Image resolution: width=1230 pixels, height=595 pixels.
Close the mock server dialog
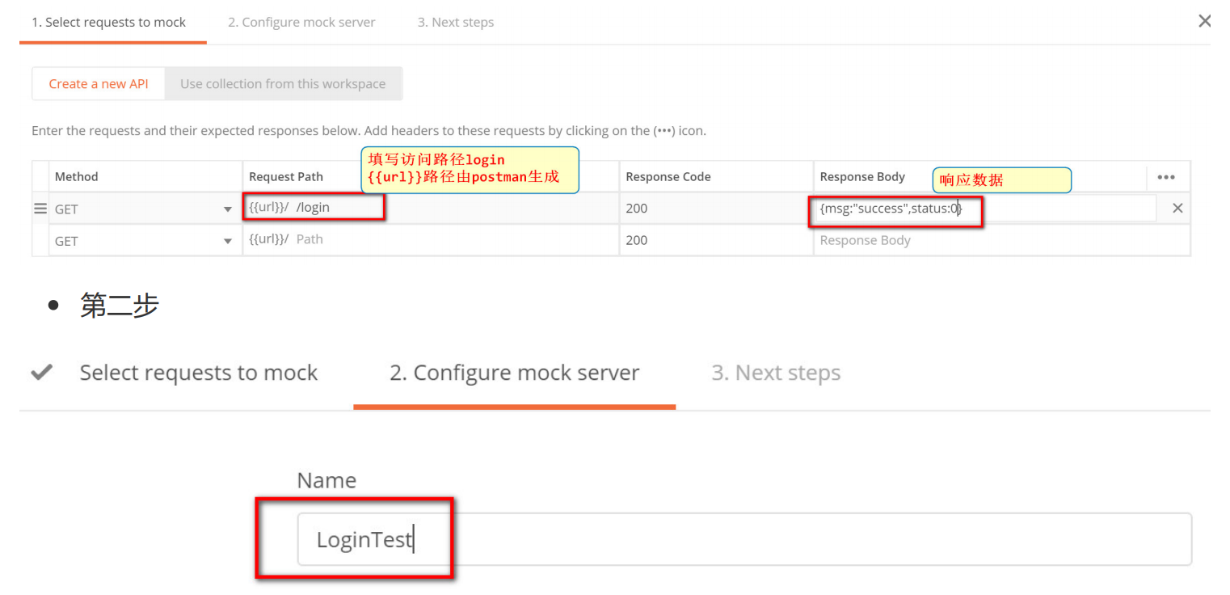pos(1204,21)
